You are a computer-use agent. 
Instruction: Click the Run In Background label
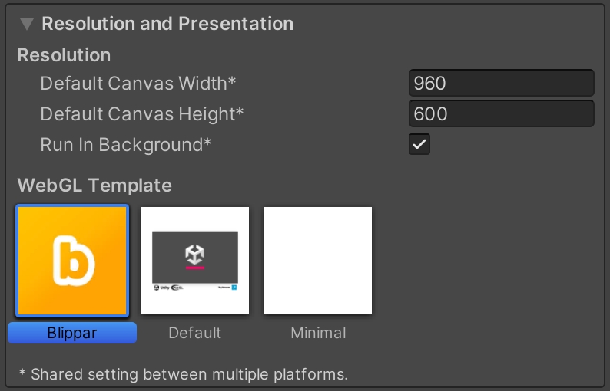pyautogui.click(x=126, y=144)
